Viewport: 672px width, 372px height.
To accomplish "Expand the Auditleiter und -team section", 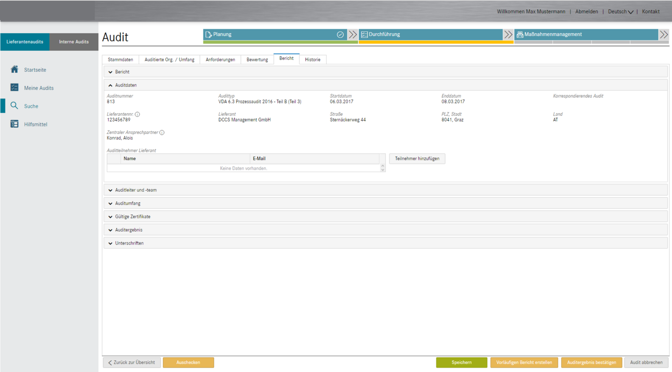I will 111,190.
